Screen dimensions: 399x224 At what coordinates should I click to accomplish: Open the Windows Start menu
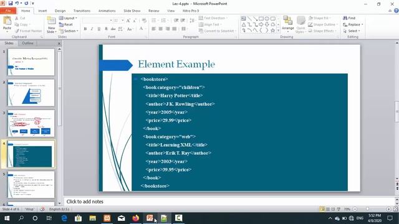pos(7,218)
